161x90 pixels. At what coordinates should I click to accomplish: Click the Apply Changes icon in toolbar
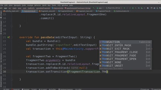(x=127, y=8)
